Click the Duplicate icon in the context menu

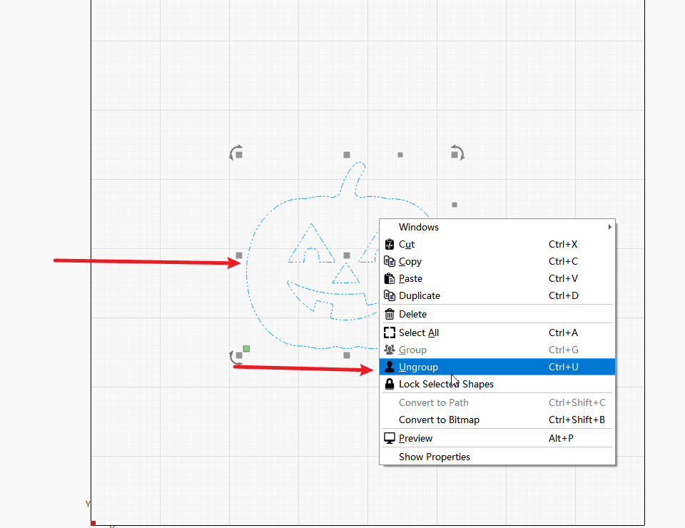point(390,295)
